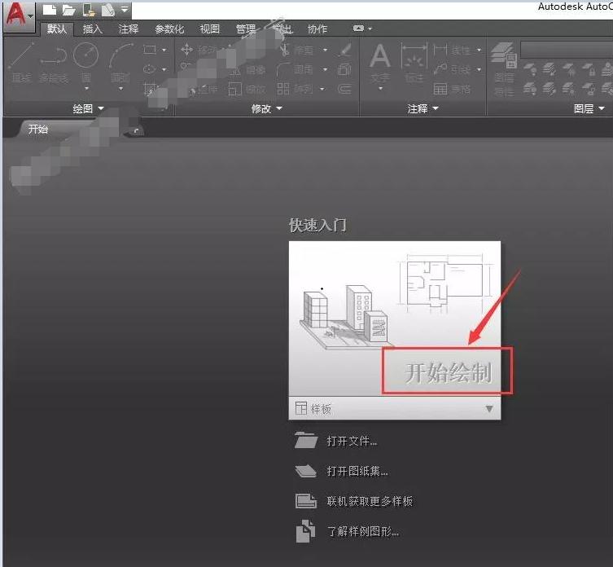Click the Unlock layer icon

tap(588, 90)
